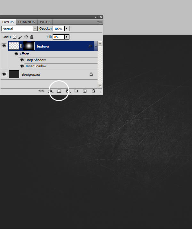Click the Add layer mask icon
This screenshot has width=192, height=229.
59,91
